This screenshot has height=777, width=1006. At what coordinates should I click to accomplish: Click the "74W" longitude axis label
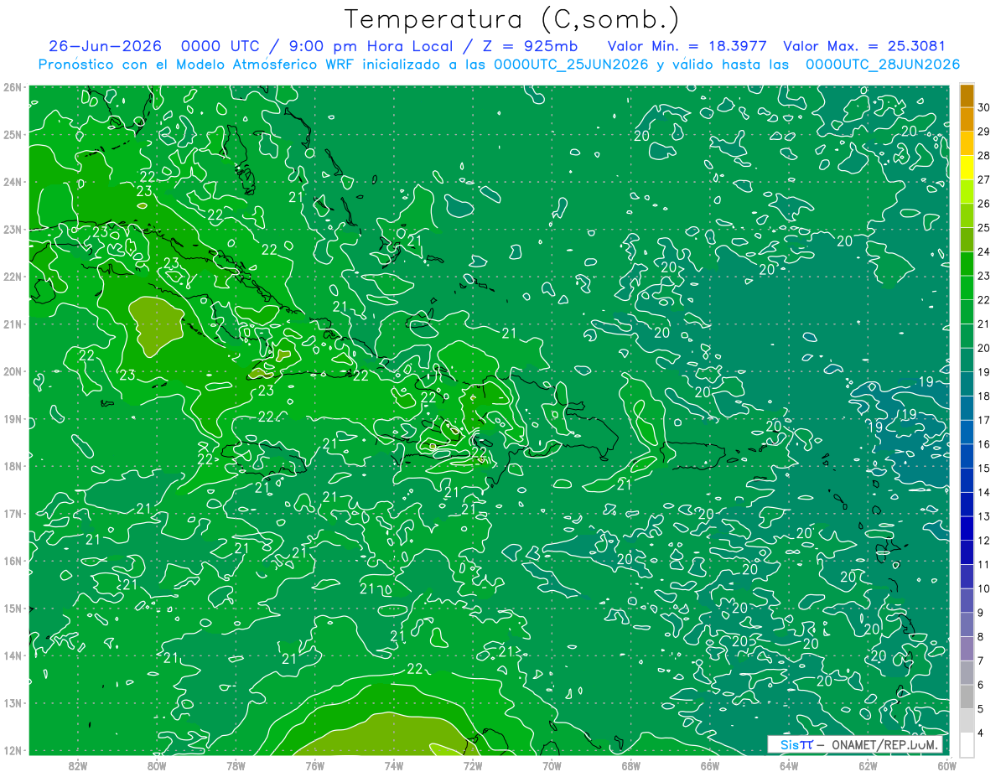click(x=394, y=765)
